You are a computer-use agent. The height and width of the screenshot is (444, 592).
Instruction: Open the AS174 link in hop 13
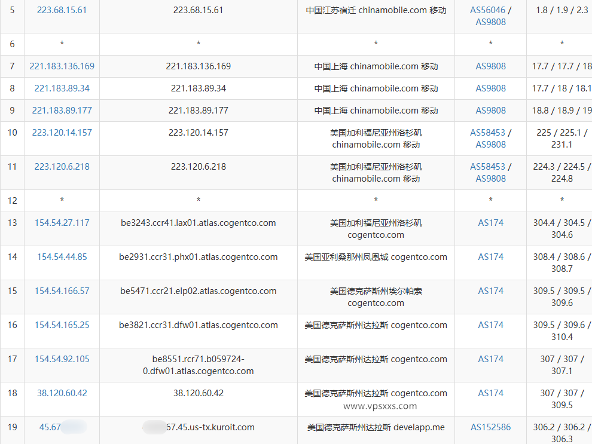click(490, 223)
